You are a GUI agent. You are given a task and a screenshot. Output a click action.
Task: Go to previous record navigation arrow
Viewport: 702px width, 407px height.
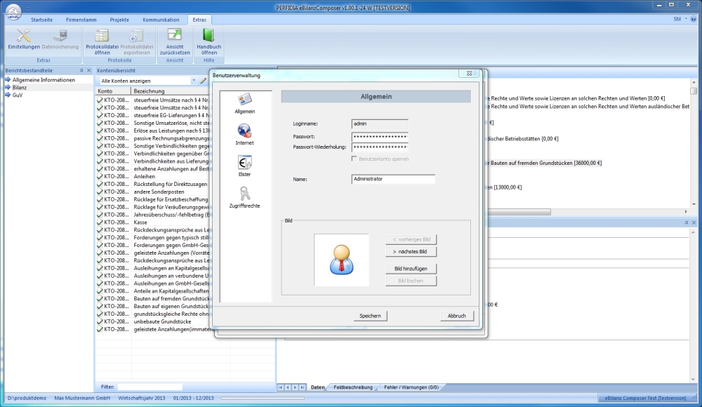(288, 387)
